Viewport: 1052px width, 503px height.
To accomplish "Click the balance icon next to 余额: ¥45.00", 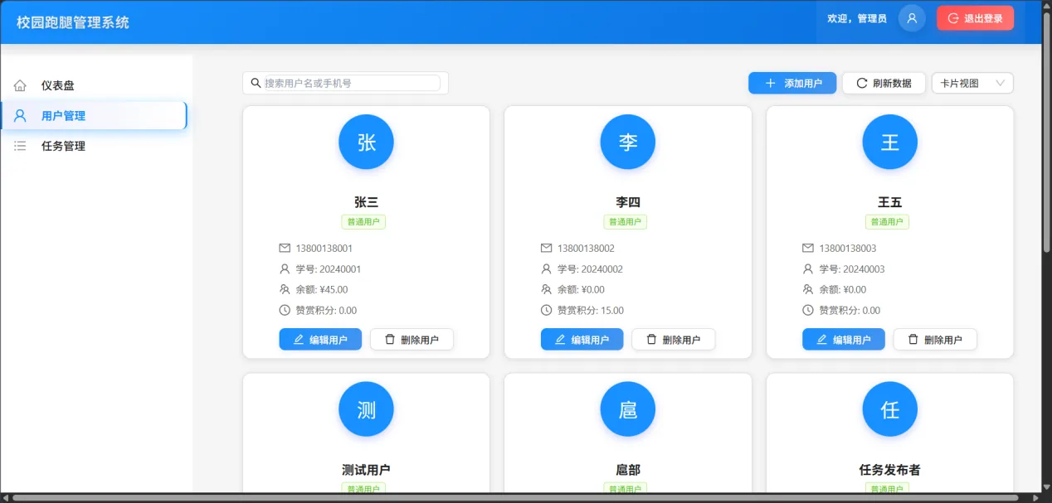I will [x=285, y=289].
